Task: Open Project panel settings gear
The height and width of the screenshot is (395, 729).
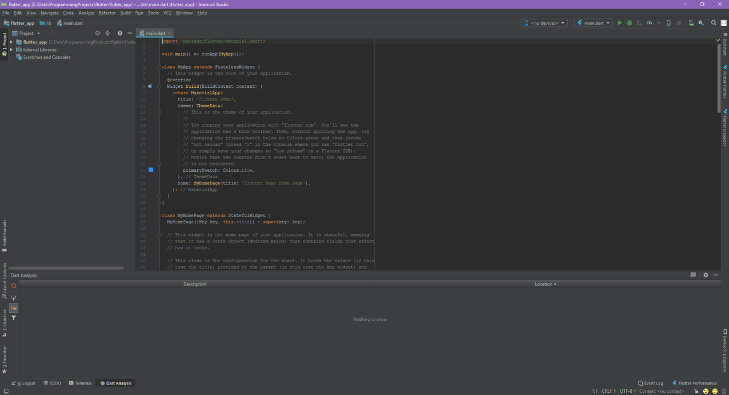Action: click(x=120, y=33)
